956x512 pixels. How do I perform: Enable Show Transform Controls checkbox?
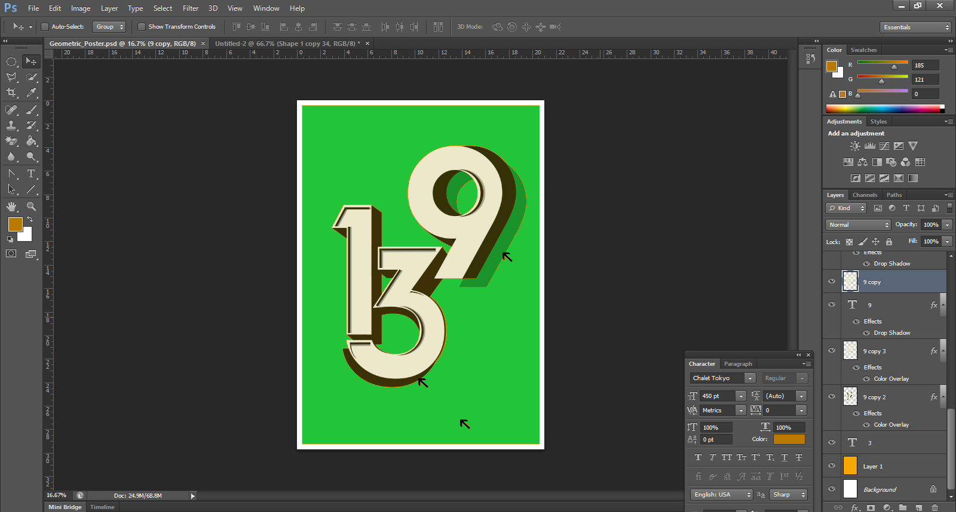[x=142, y=27]
